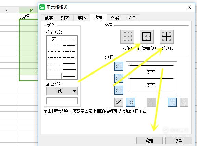Select the 无(N) no-border preset icon
The image size is (197, 146).
127,37
